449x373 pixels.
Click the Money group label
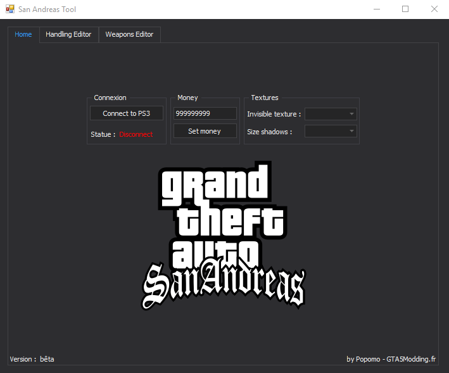point(187,98)
